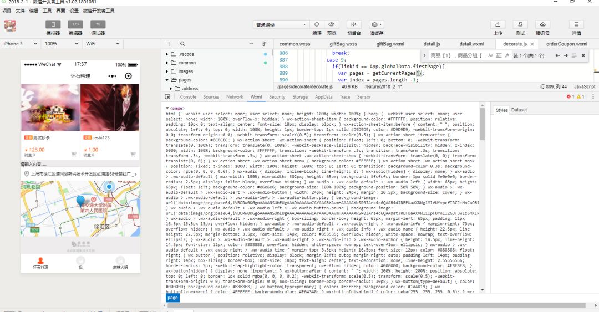Image resolution: width=599 pixels, height=312 pixels.
Task: Open the 文件 menu
Action: (20, 11)
